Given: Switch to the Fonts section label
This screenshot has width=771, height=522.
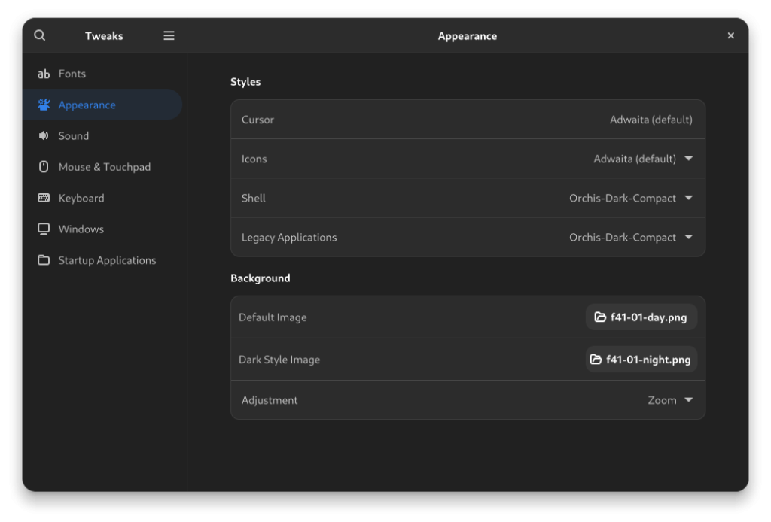Looking at the screenshot, I should point(72,74).
